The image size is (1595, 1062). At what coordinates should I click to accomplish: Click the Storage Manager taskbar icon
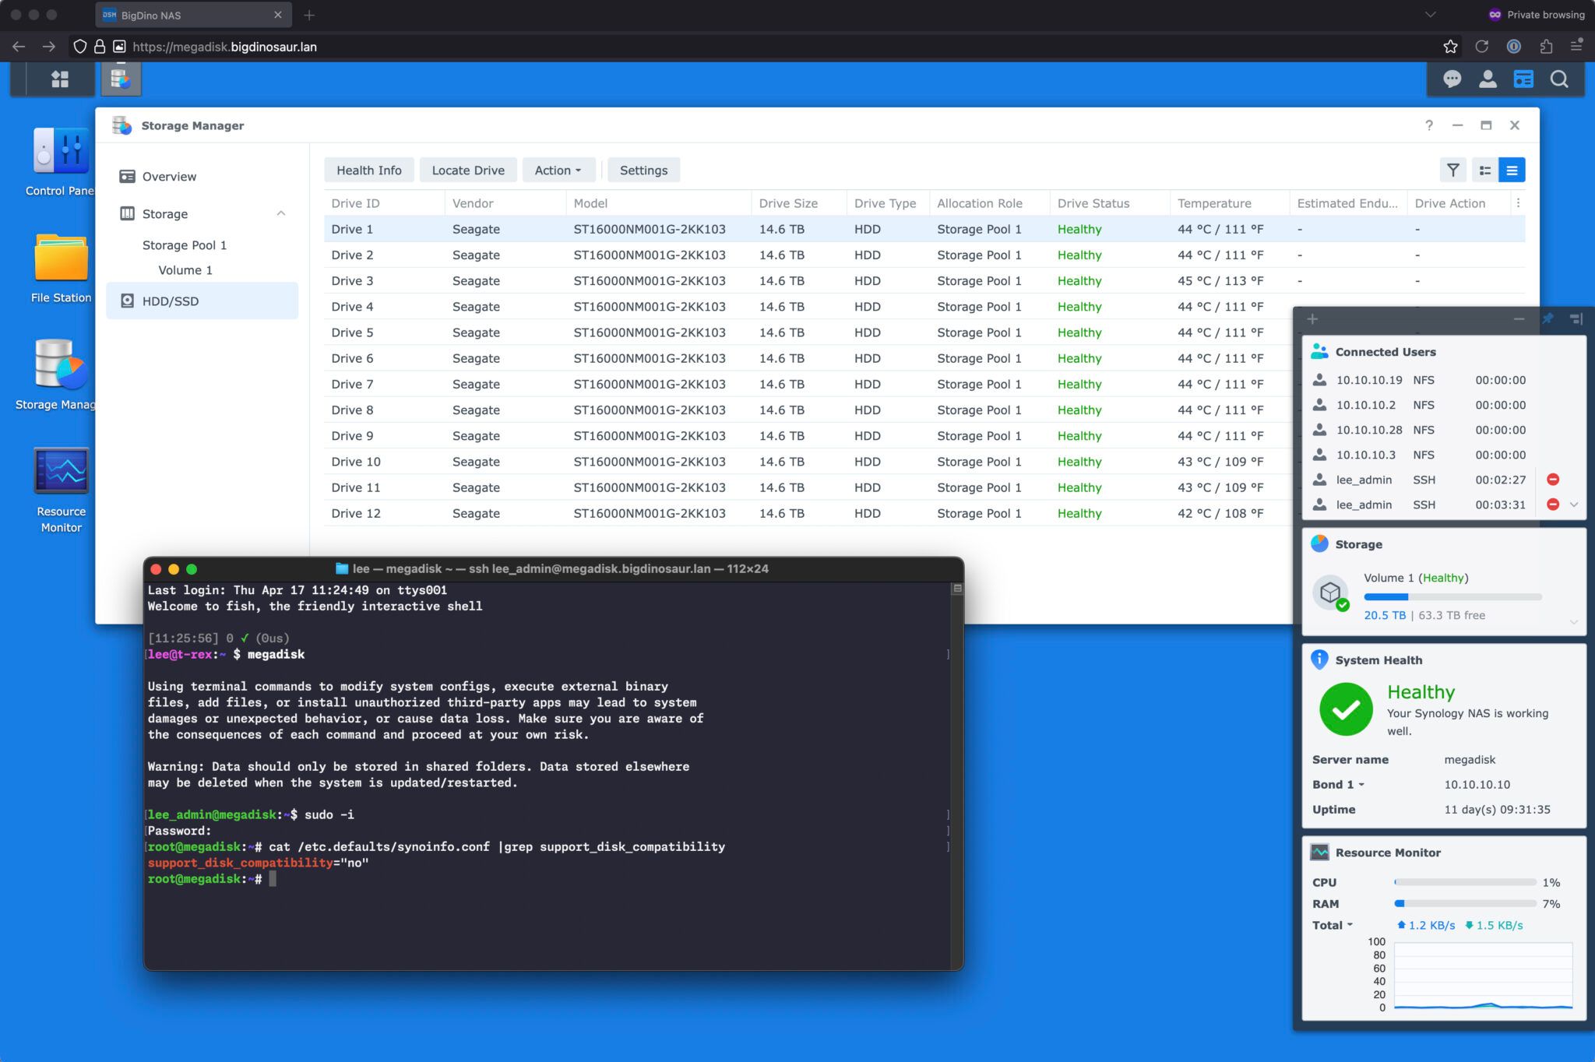120,79
